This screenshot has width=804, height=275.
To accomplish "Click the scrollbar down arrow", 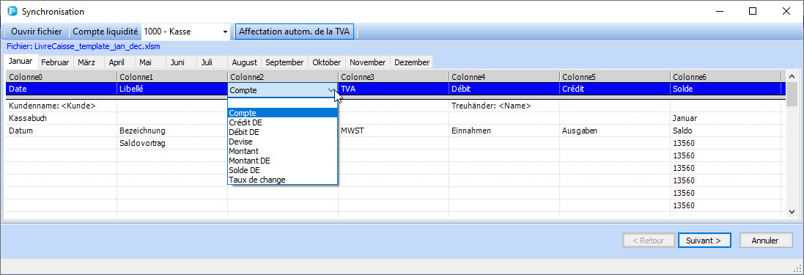I will (792, 211).
